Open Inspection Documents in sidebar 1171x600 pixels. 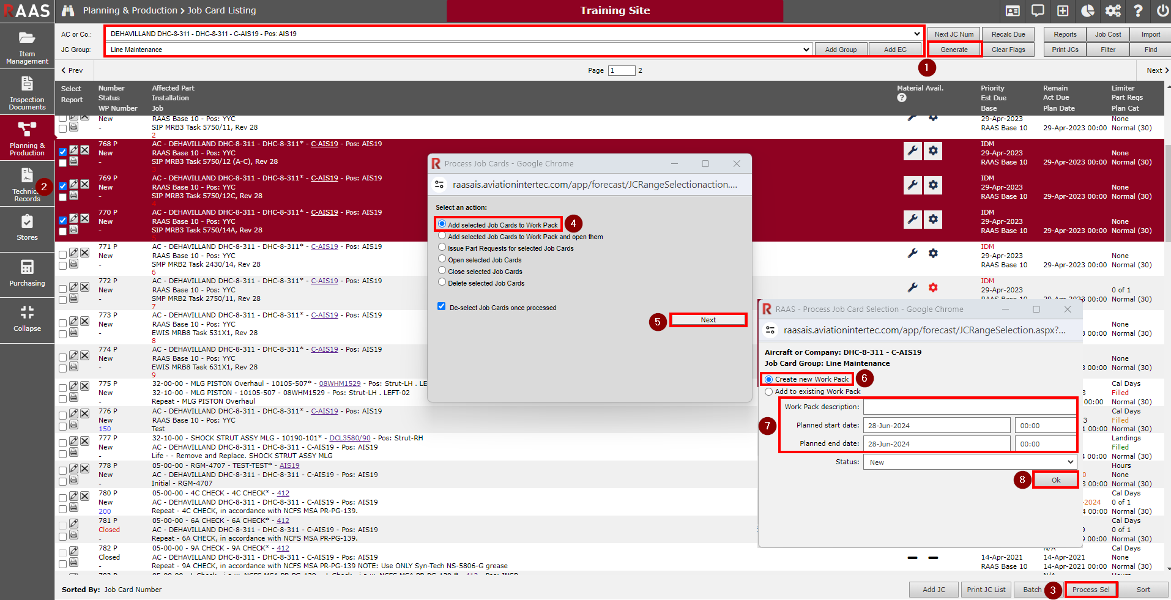27,93
